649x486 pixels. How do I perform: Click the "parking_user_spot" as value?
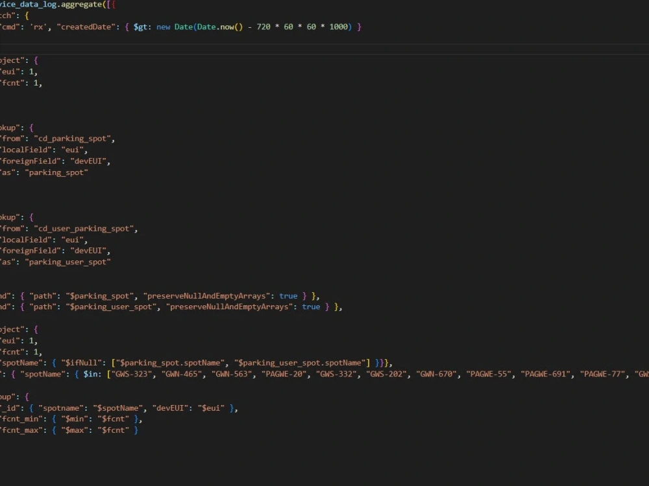[67, 262]
